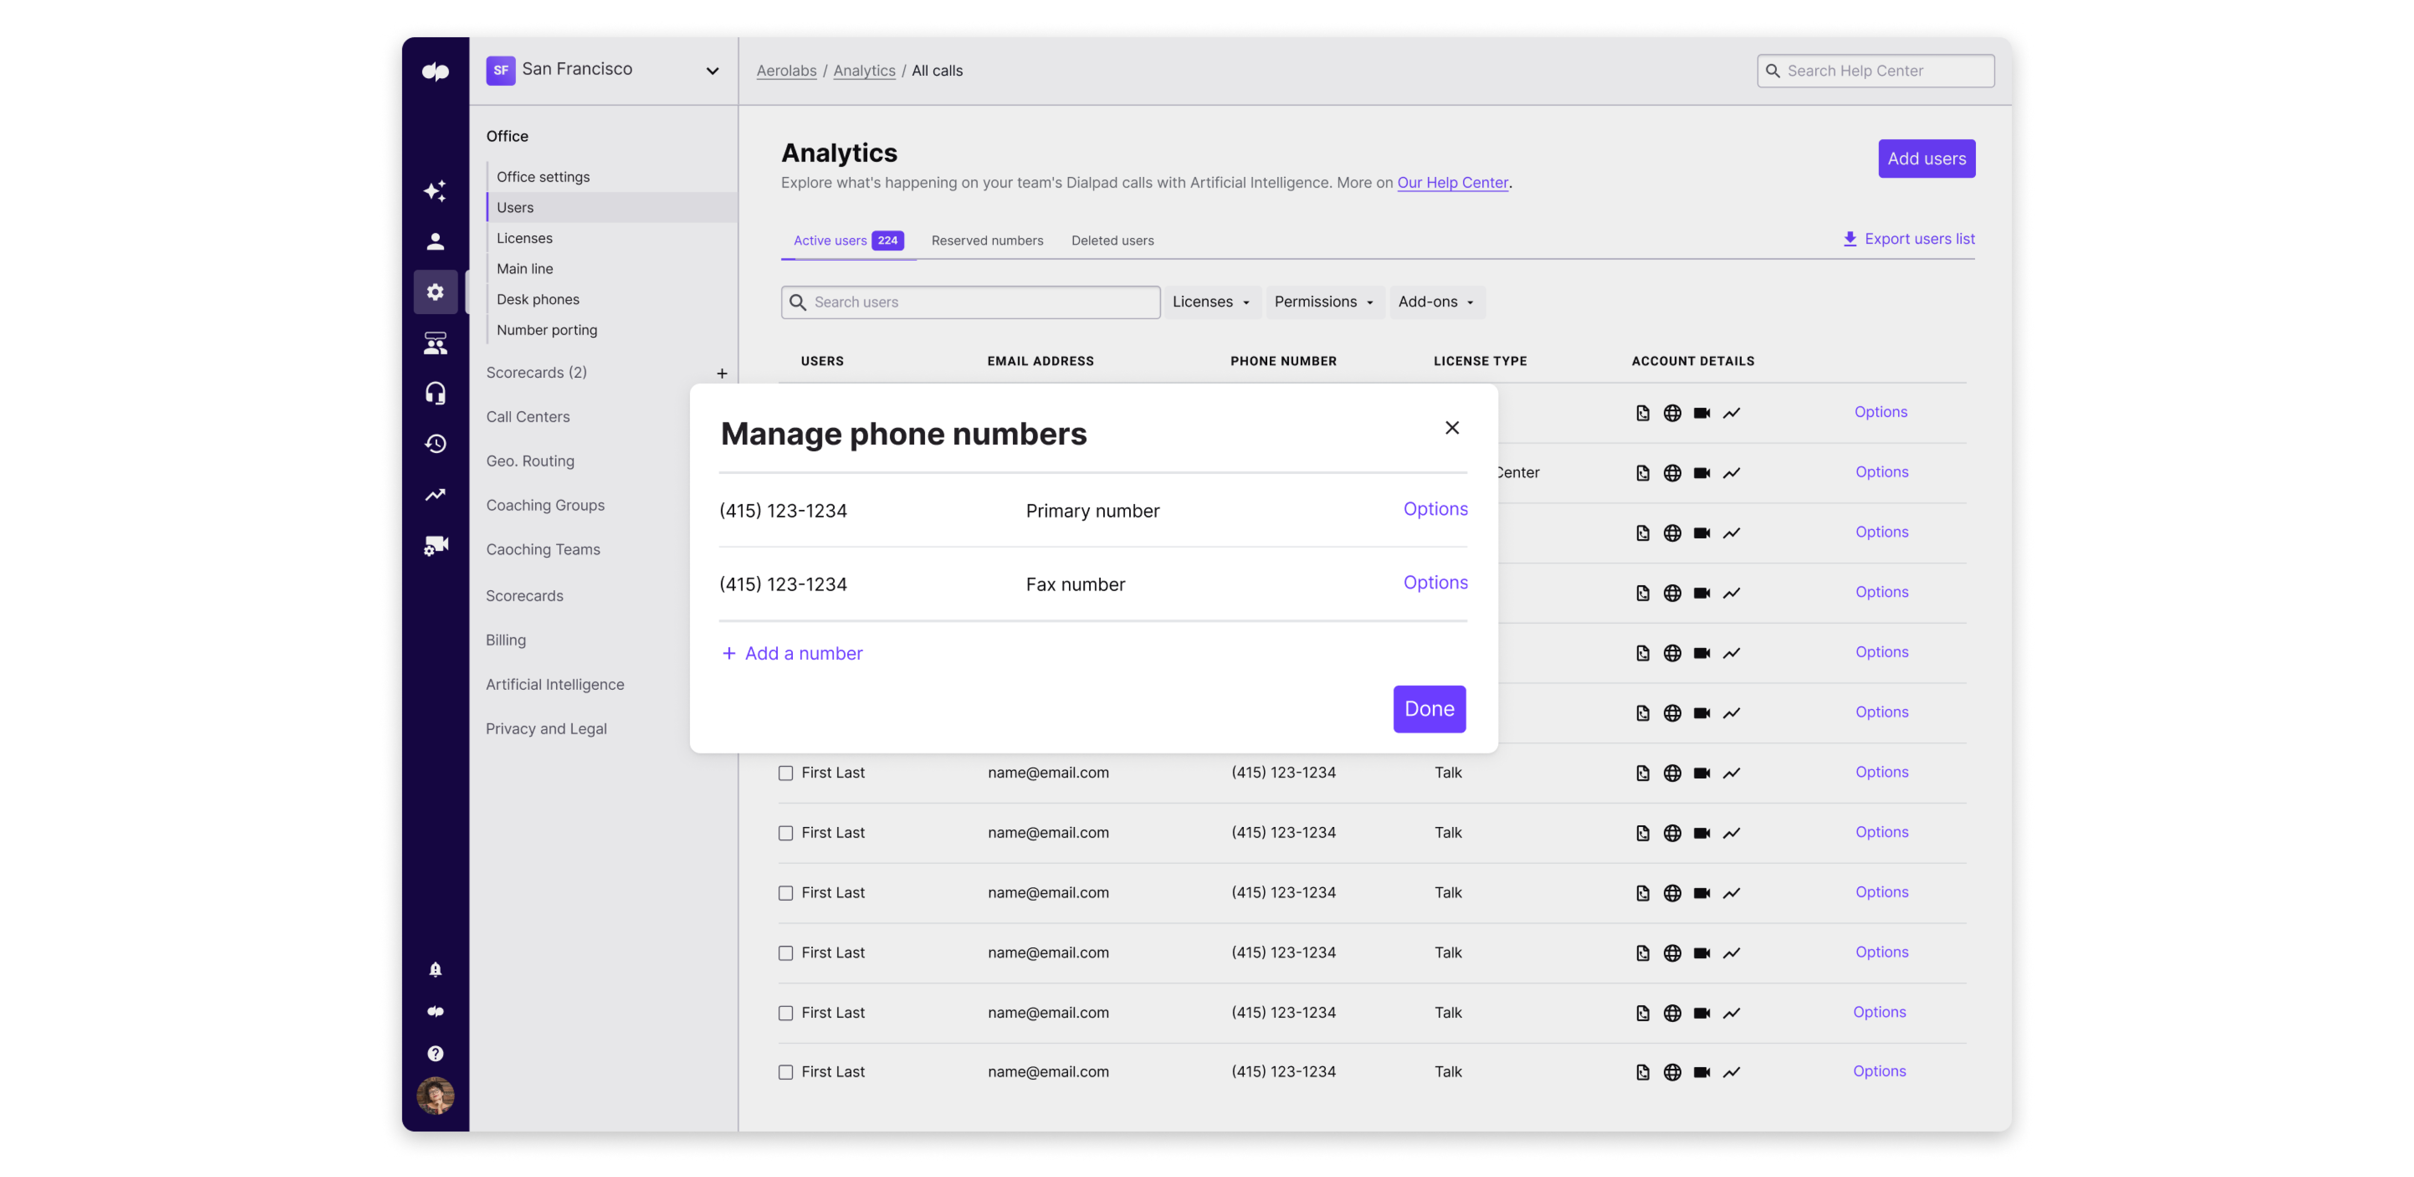The height and width of the screenshot is (1177, 2414).
Task: Close the Manage phone numbers dialog
Action: [x=1451, y=427]
